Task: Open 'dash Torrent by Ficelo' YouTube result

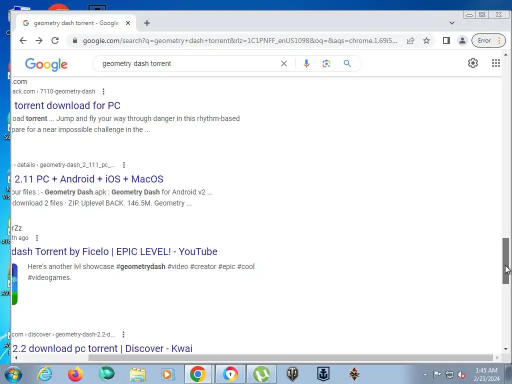Action: 114,251
